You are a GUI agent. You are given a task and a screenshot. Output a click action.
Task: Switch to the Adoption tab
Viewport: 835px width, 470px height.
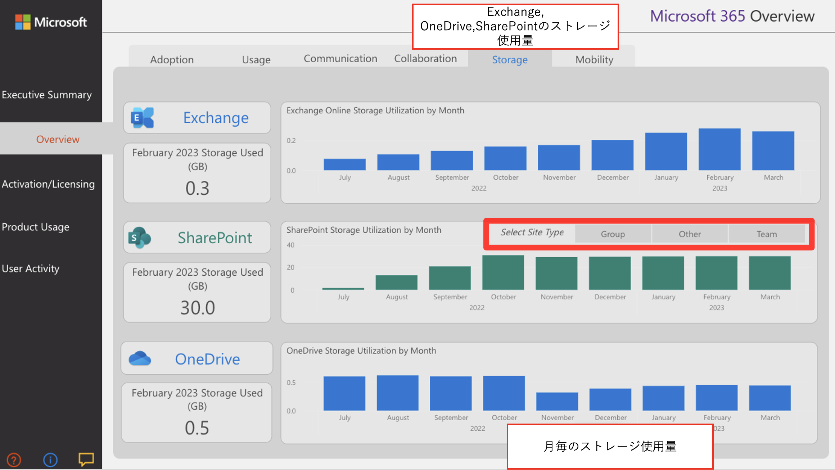coord(172,59)
